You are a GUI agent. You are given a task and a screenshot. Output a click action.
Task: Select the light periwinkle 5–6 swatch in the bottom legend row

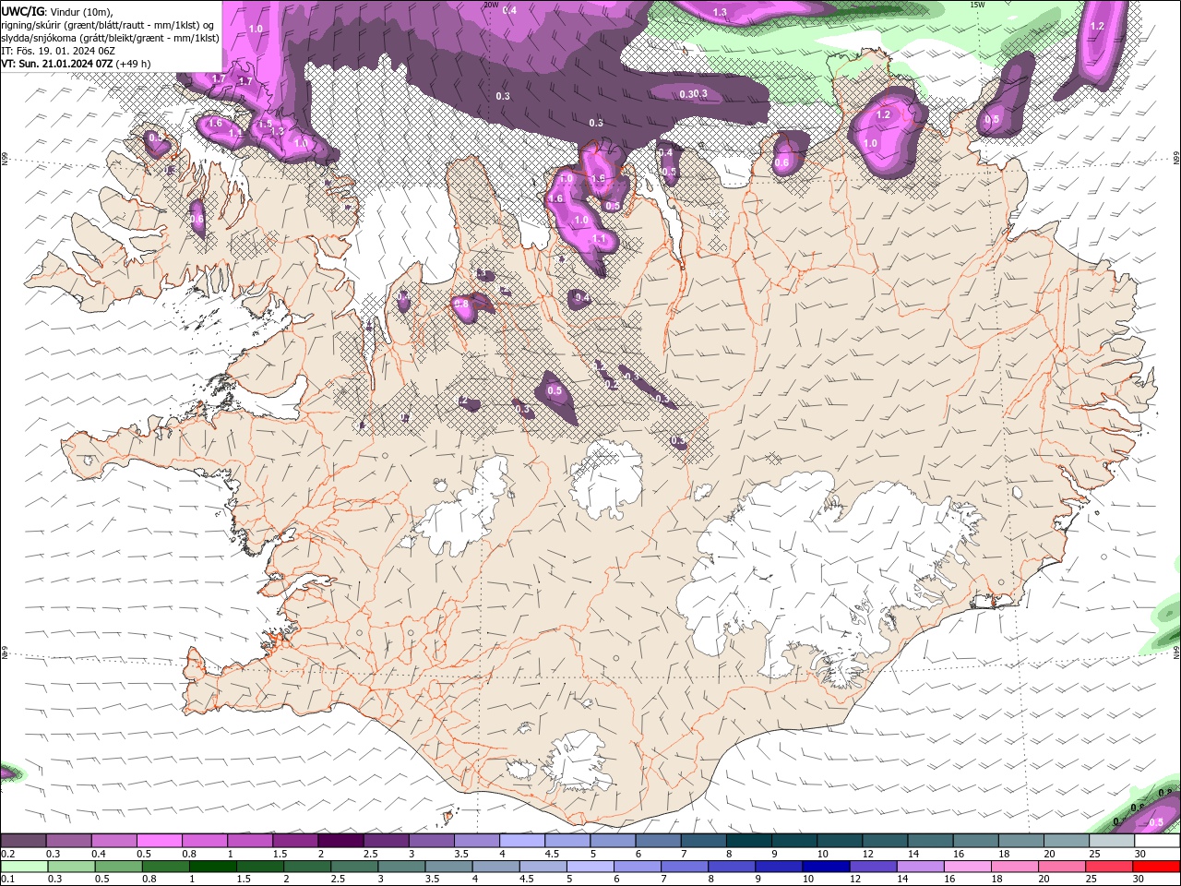pos(589,866)
